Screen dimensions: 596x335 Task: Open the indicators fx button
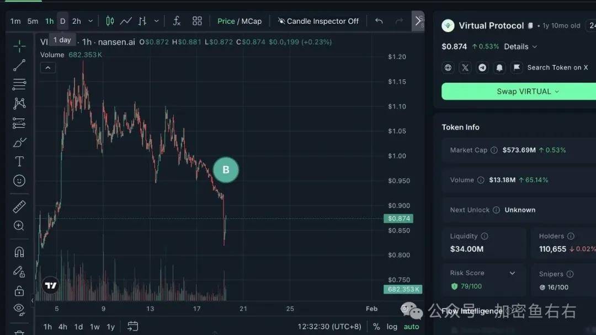point(177,21)
